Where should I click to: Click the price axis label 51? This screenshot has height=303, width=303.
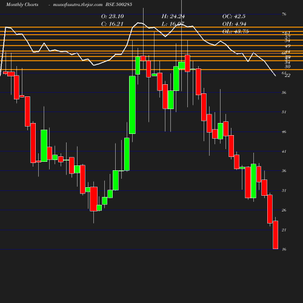click(x=284, y=112)
